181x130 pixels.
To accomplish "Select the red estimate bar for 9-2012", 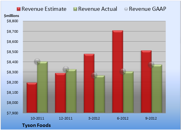I will 146,82.
